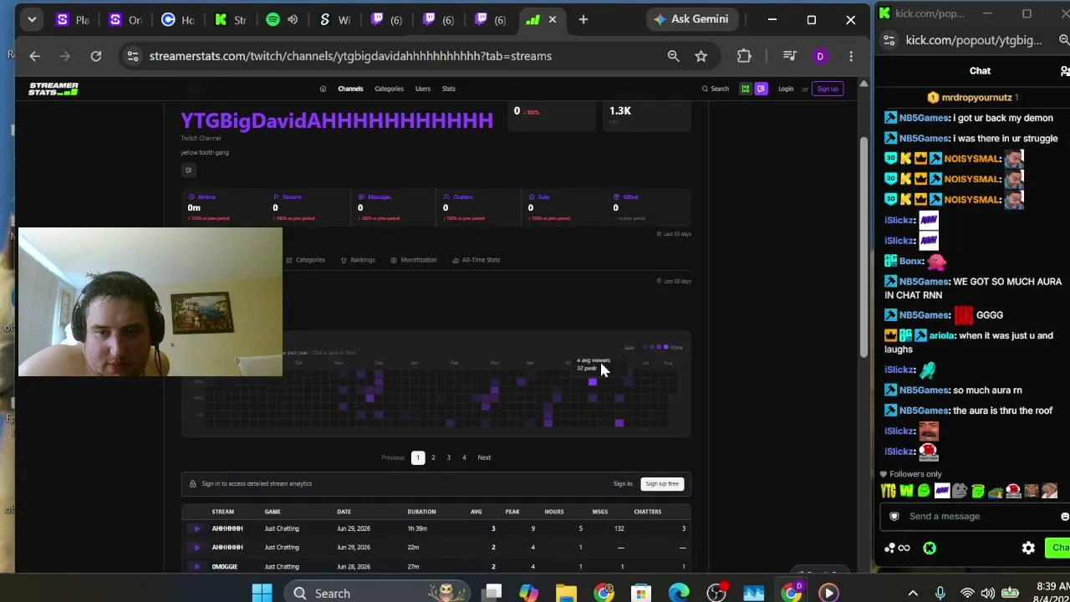1070x602 pixels.
Task: Click the StreamerStats logo
Action: (x=53, y=89)
